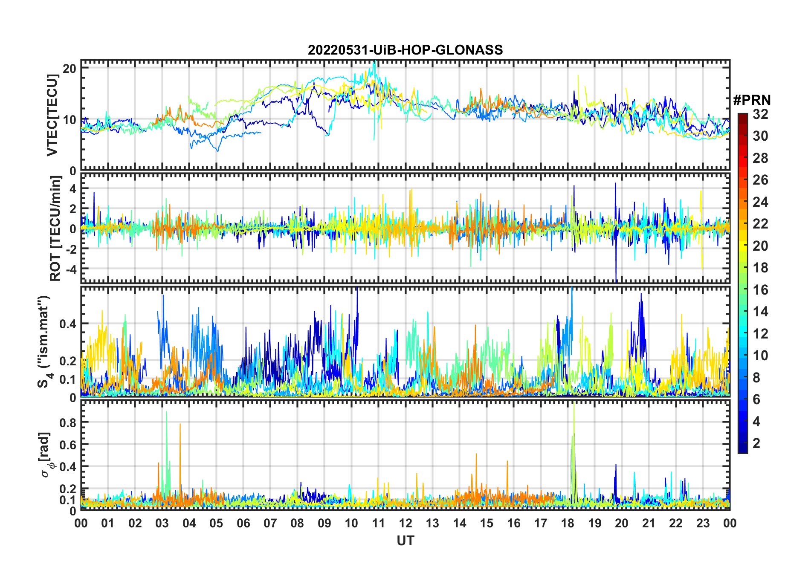Click inside the VTEC plot panel
The width and height of the screenshot is (811, 567).
405,115
